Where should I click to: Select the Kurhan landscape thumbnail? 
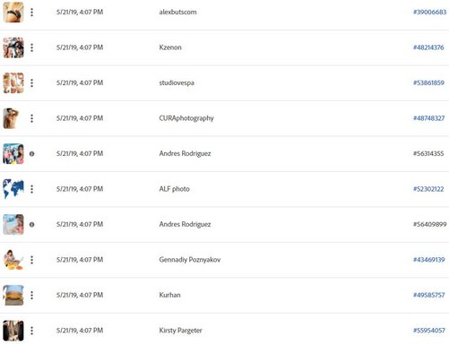[x=13, y=296]
